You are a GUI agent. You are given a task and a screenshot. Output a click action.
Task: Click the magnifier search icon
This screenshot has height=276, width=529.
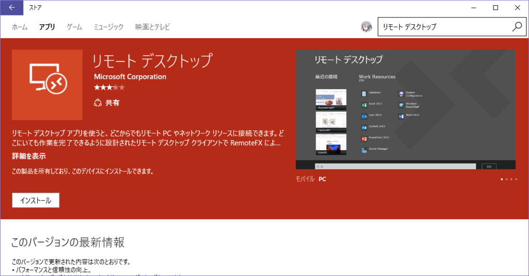tap(517, 27)
